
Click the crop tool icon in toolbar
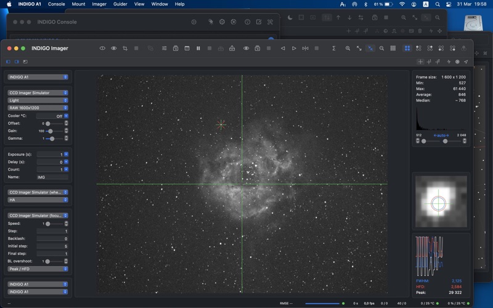125,48
